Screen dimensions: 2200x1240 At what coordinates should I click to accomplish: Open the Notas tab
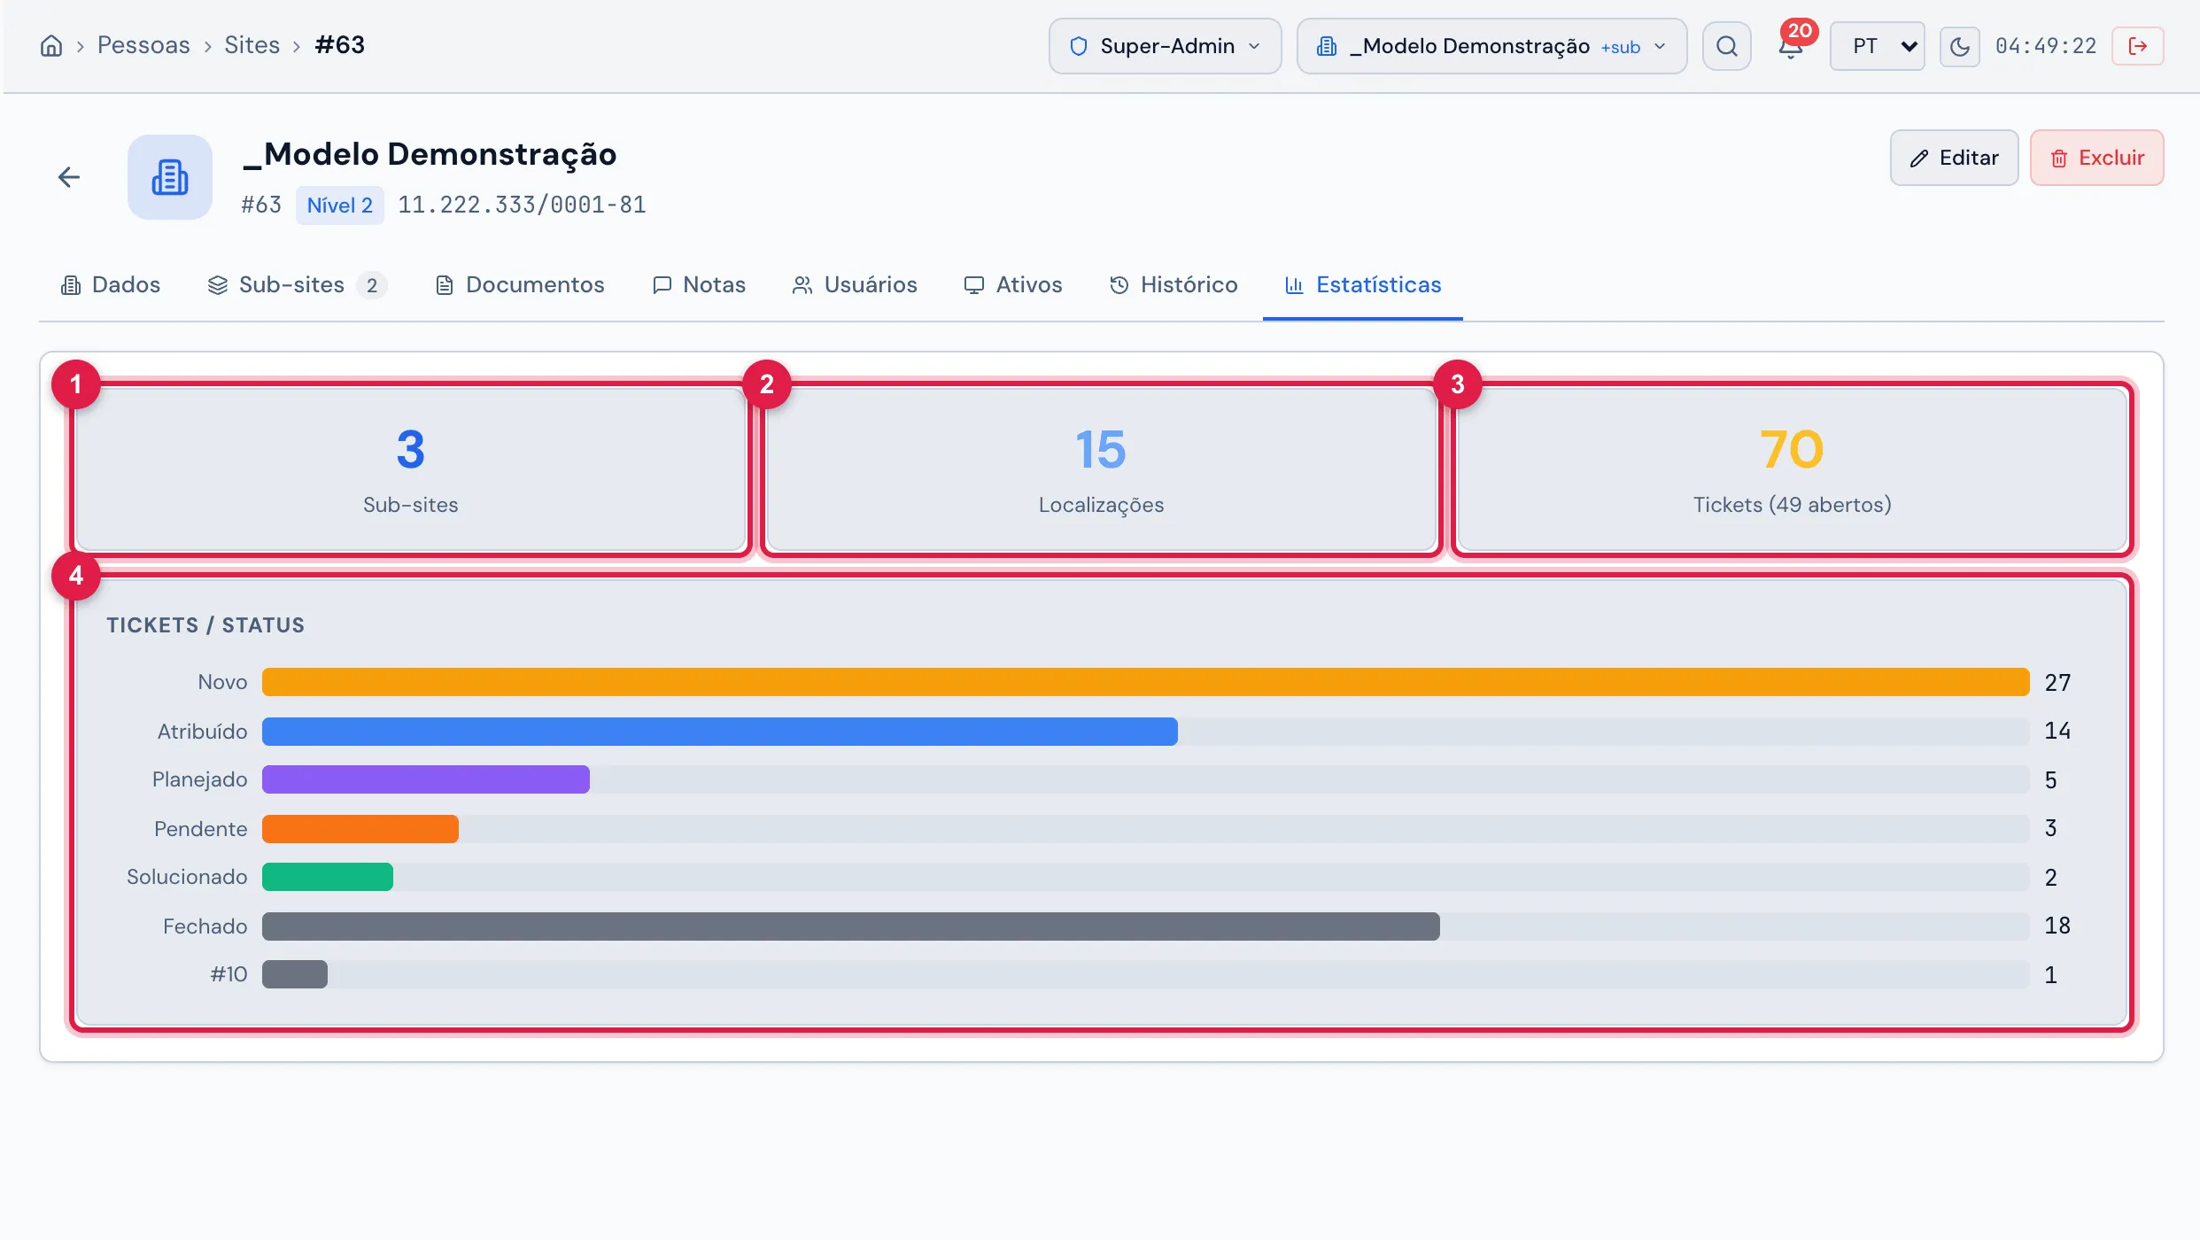point(699,285)
